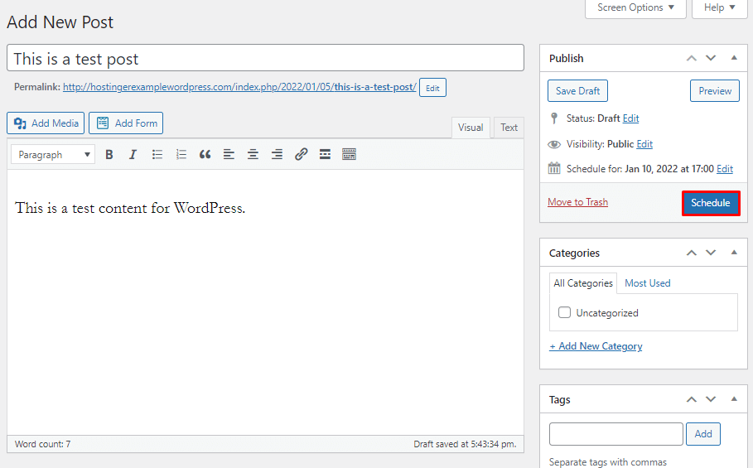This screenshot has height=468, width=753.
Task: Insert a blockquote
Action: point(205,155)
